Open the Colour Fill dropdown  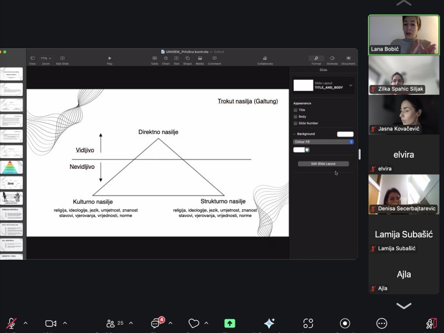pos(324,142)
